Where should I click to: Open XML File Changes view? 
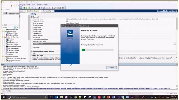click(13, 49)
